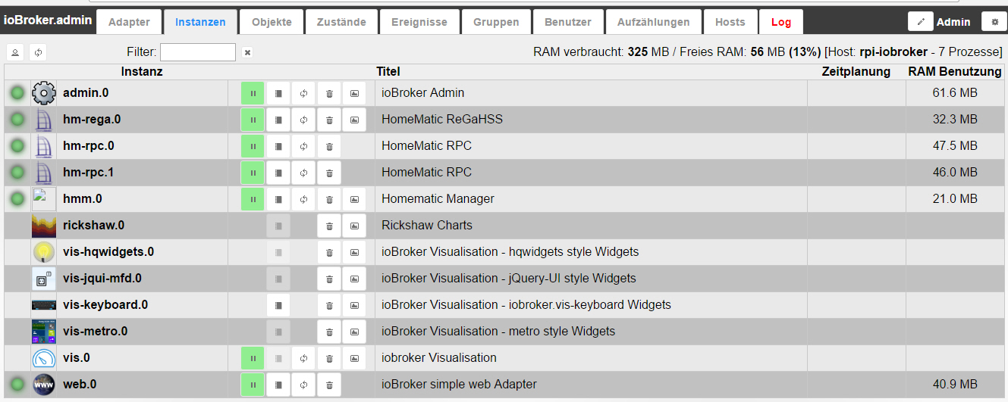The width and height of the screenshot is (1008, 402).
Task: Pause the hm-rpc.0 instance
Action: click(x=253, y=146)
